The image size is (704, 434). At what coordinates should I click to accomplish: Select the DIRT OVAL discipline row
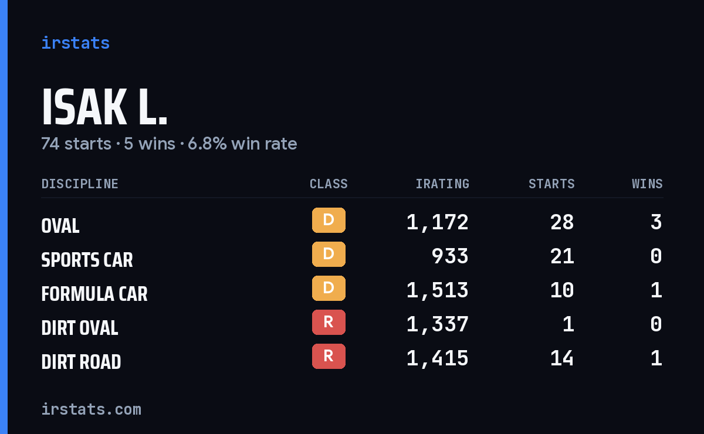pyautogui.click(x=352, y=324)
